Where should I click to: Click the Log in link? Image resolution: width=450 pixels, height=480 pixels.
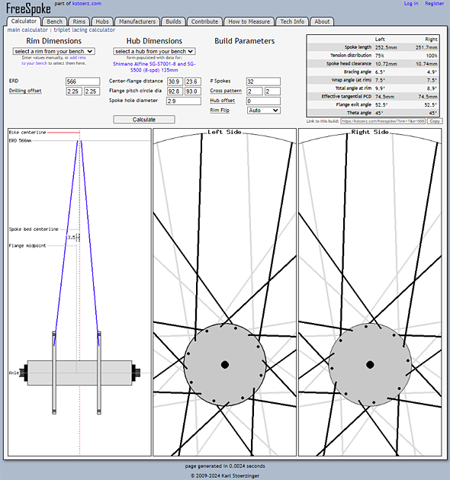[411, 3]
